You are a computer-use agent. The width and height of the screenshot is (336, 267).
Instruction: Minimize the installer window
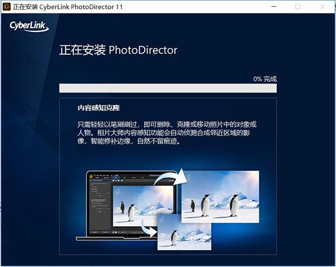click(274, 7)
